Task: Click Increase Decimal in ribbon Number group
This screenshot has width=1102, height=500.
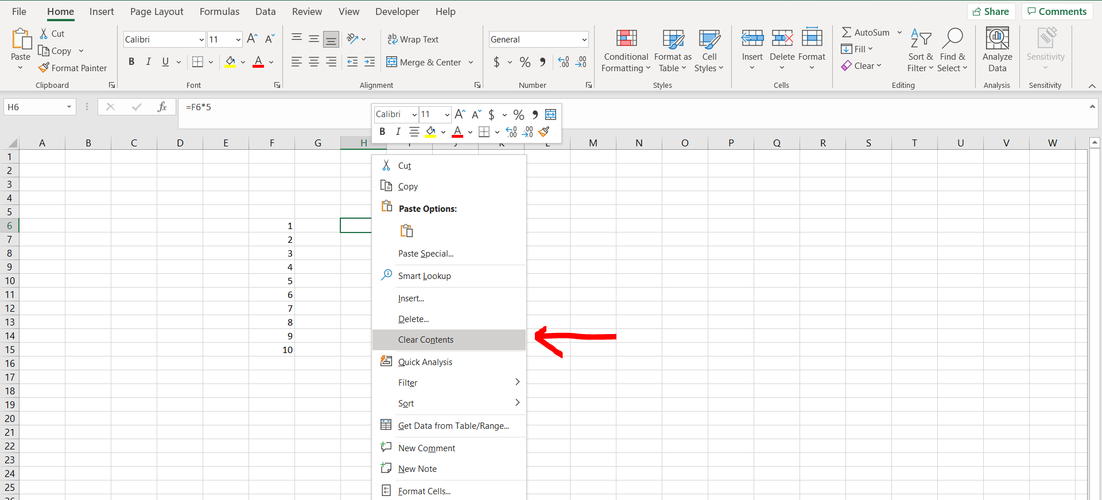Action: click(x=564, y=62)
